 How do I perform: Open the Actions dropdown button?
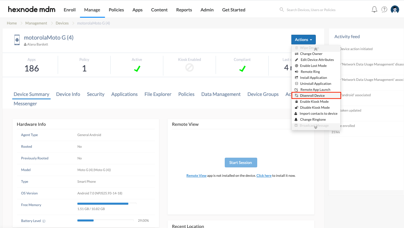point(303,40)
